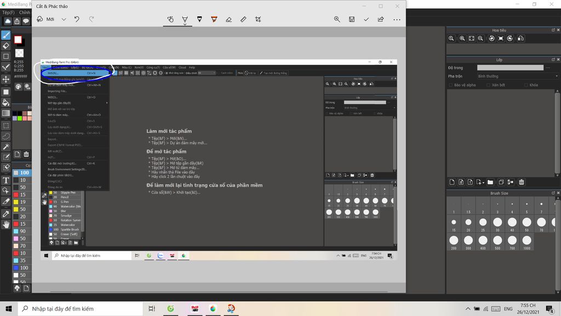561x316 pixels.
Task: Select the Hand tool in MediBang
Action: [5, 224]
